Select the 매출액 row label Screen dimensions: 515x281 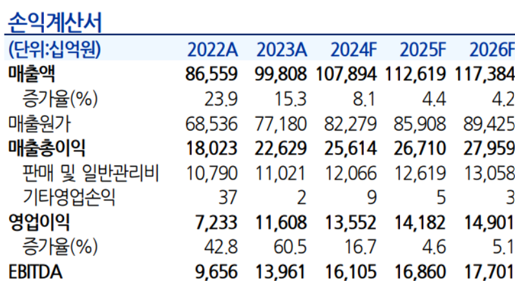pos(32,74)
